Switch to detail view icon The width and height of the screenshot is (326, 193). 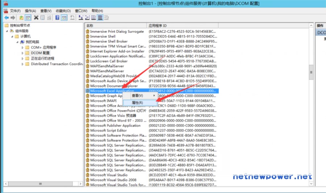[100, 18]
